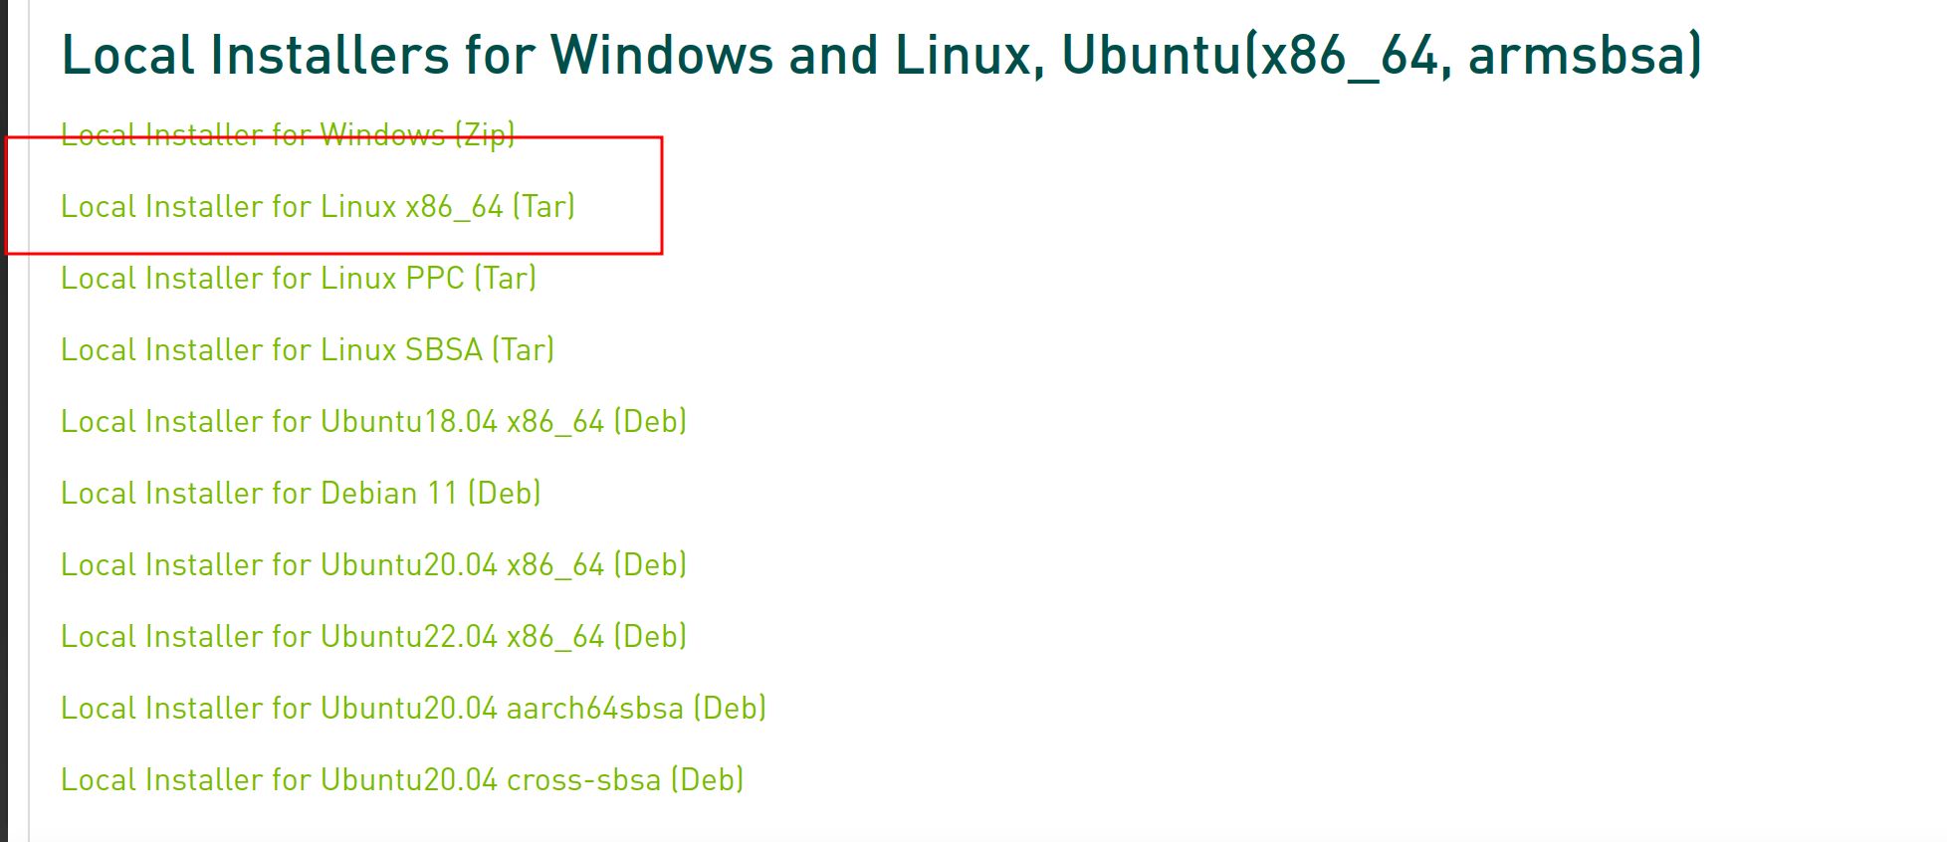Open Local Installer for Debian 11 (Deb)
The image size is (1947, 842).
[x=301, y=493]
